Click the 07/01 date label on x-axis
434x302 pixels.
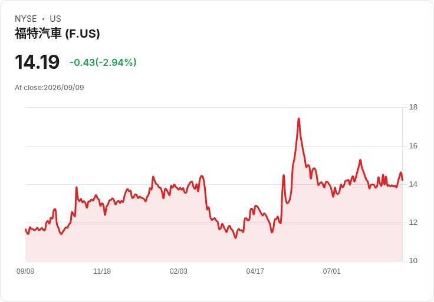(x=331, y=271)
